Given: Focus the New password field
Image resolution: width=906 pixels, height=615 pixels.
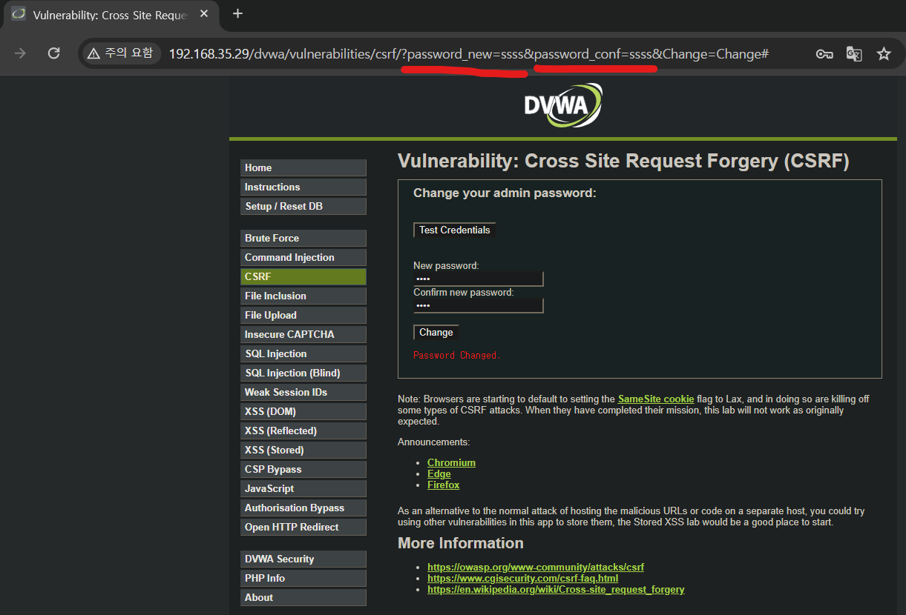Looking at the screenshot, I should tap(479, 279).
